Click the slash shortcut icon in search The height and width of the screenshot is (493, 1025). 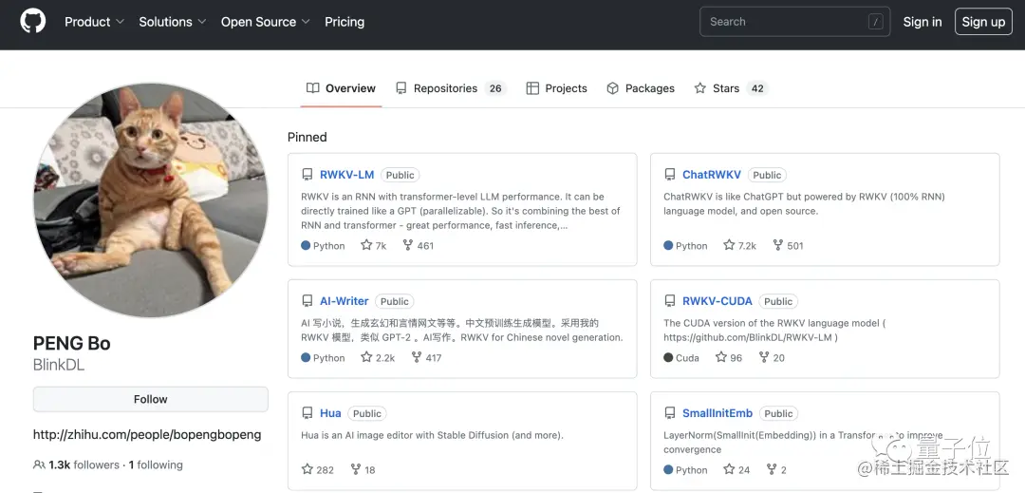coord(875,22)
